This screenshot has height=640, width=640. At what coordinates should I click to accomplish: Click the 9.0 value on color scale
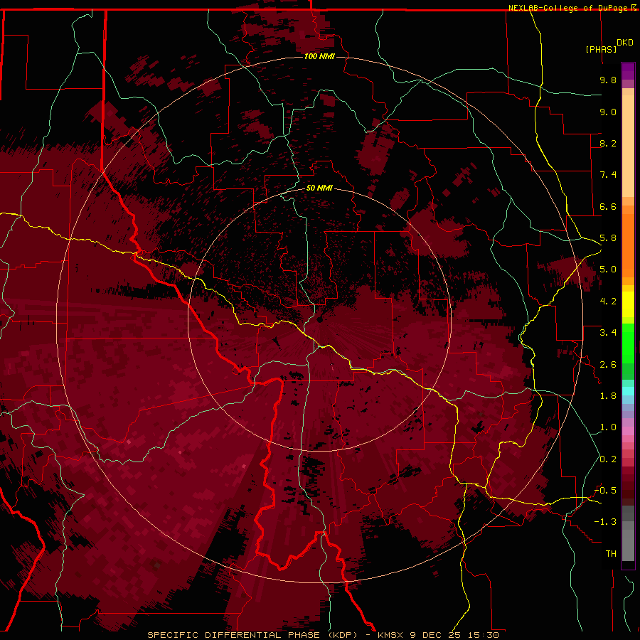(608, 112)
